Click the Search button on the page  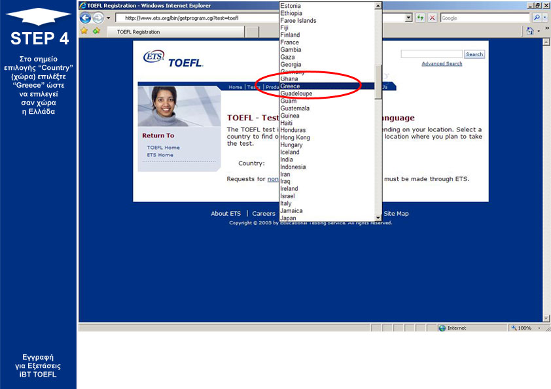[x=474, y=54]
